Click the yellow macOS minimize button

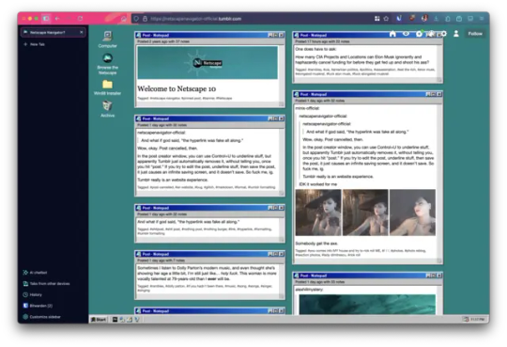pos(30,19)
